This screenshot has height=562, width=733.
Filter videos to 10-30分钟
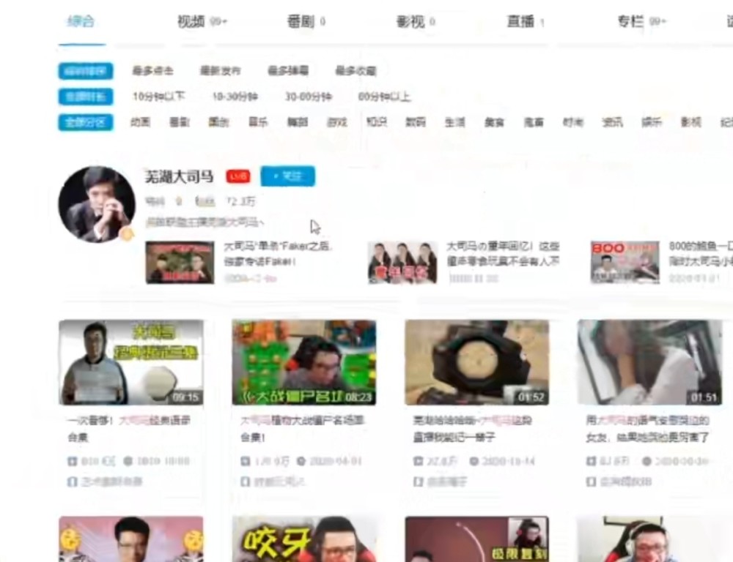point(235,97)
